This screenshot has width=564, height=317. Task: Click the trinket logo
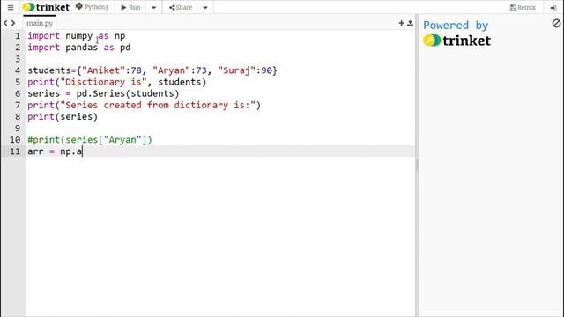(46, 7)
